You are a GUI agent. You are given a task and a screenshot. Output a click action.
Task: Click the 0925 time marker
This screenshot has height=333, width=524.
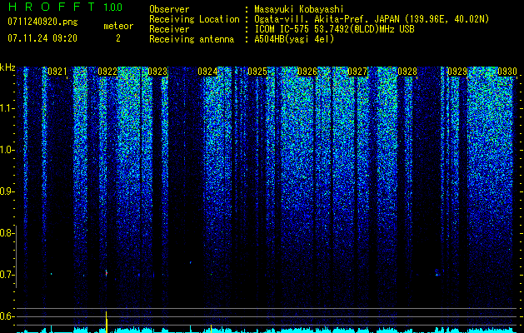coord(257,72)
